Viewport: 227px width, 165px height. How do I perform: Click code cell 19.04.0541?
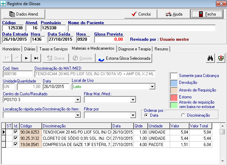tap(31, 144)
